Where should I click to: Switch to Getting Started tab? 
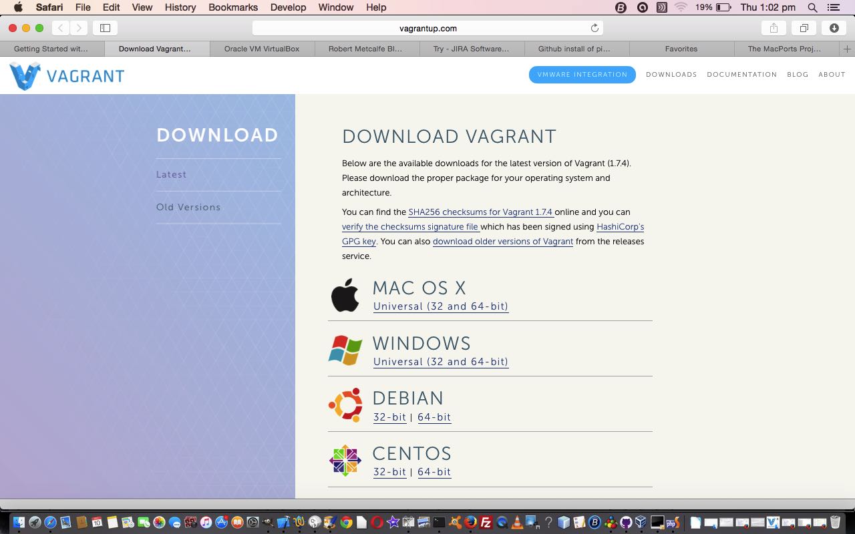pyautogui.click(x=51, y=49)
